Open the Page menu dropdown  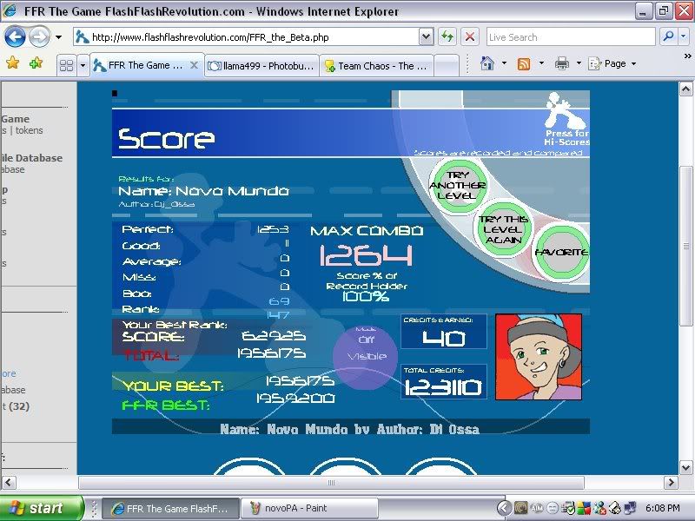pyautogui.click(x=612, y=63)
